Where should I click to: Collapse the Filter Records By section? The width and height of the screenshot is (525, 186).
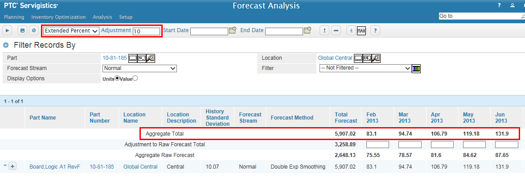[x=6, y=45]
